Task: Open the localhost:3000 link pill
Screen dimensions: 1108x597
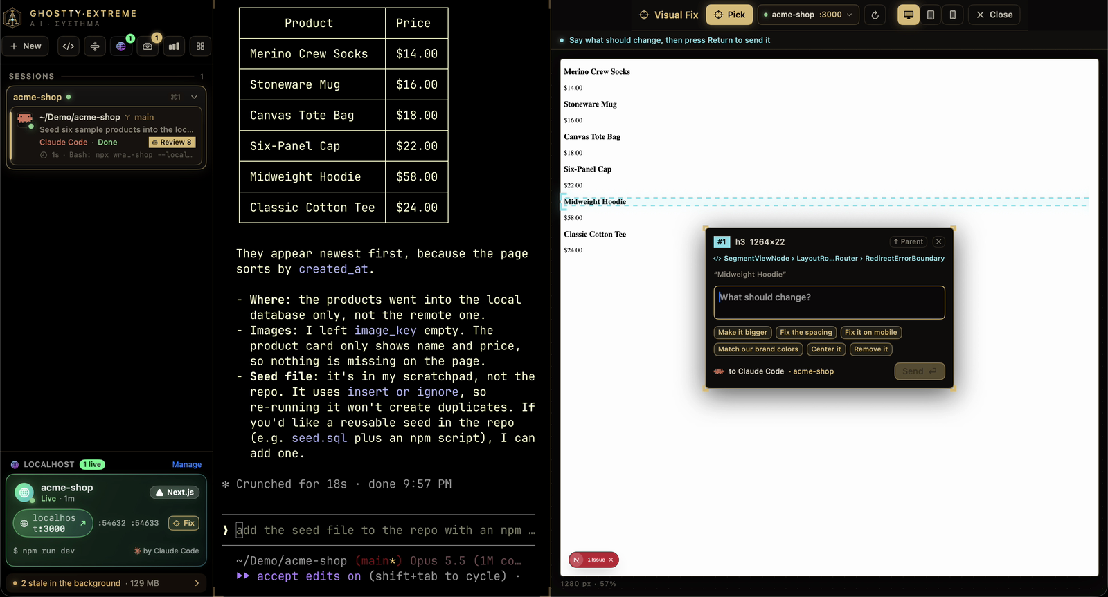Action: [x=53, y=523]
